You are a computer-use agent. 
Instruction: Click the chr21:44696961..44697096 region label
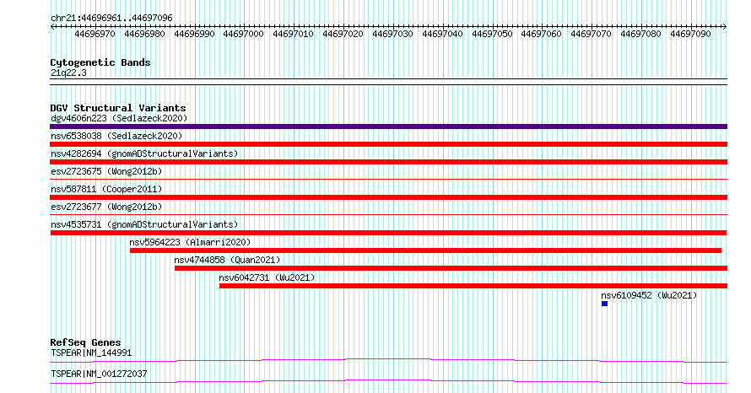pos(111,18)
